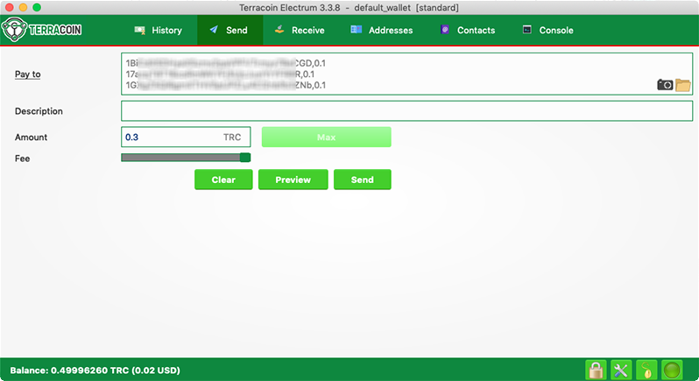
Task: Click the Description label
Action: click(x=39, y=111)
